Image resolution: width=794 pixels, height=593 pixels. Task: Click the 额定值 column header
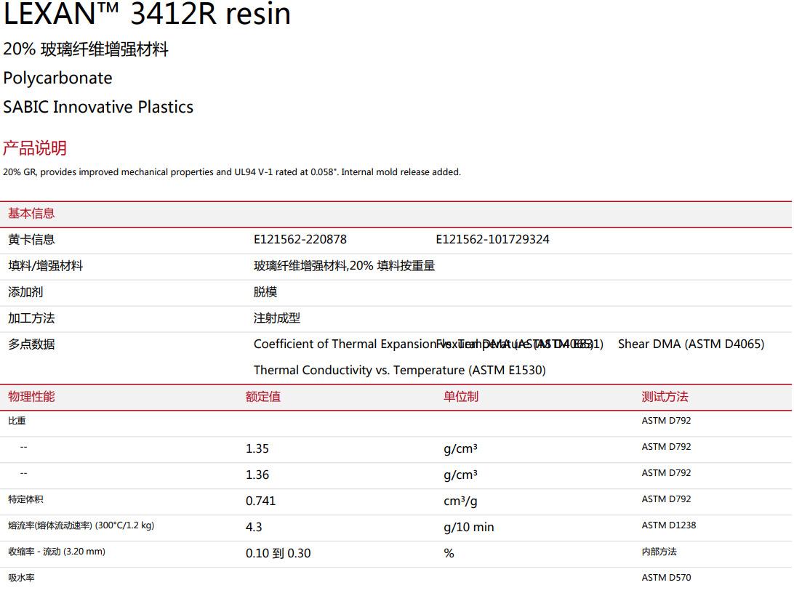(262, 397)
